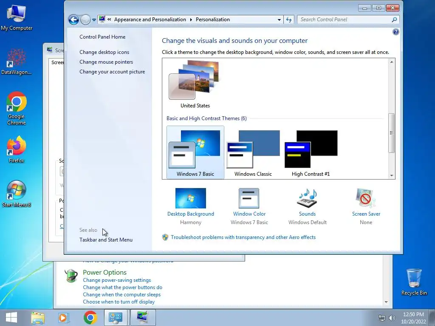Start the Control Panel search via magnifier
The width and height of the screenshot is (435, 326).
(x=394, y=20)
